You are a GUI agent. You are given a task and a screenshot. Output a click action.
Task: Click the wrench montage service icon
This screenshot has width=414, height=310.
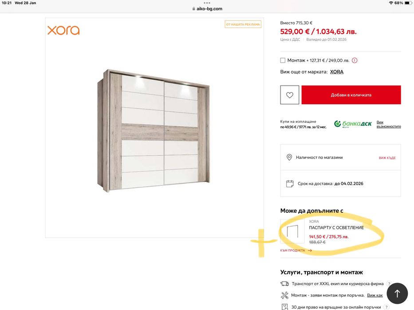[x=285, y=295]
